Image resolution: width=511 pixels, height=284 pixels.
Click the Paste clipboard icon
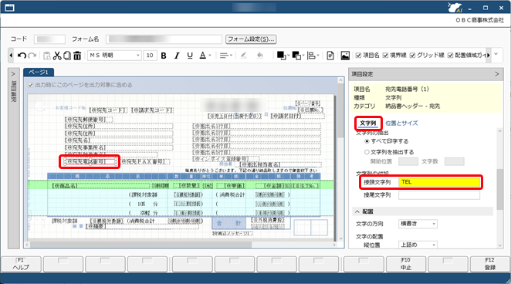pyautogui.click(x=47, y=56)
